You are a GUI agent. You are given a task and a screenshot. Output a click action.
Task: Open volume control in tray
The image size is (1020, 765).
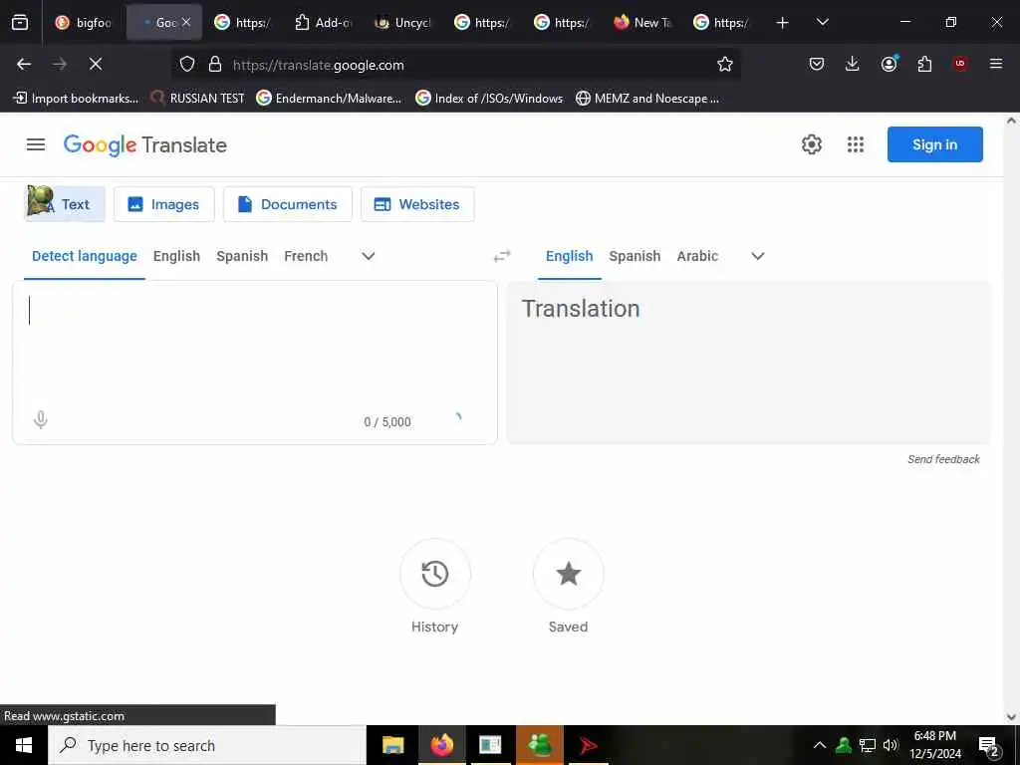pos(891,745)
